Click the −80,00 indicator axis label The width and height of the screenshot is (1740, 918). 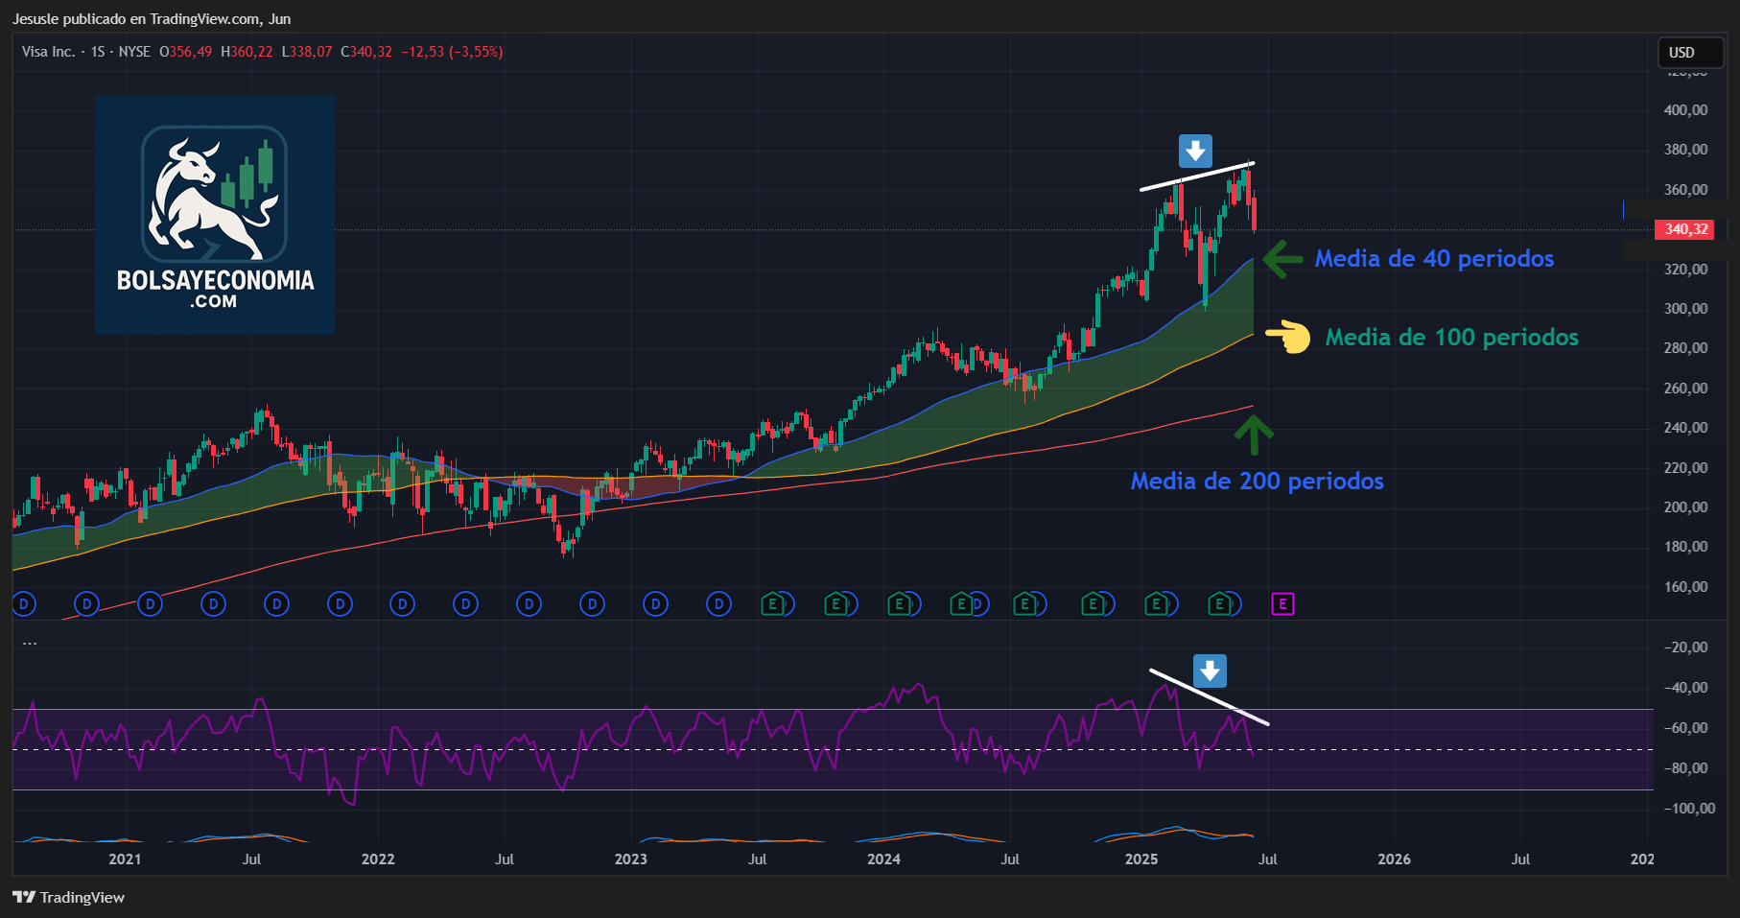[1685, 768]
